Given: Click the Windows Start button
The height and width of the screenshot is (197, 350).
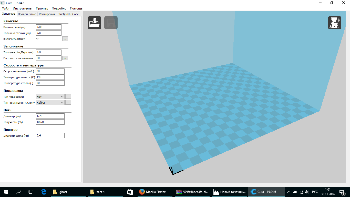Looking at the screenshot, I should pos(5,192).
